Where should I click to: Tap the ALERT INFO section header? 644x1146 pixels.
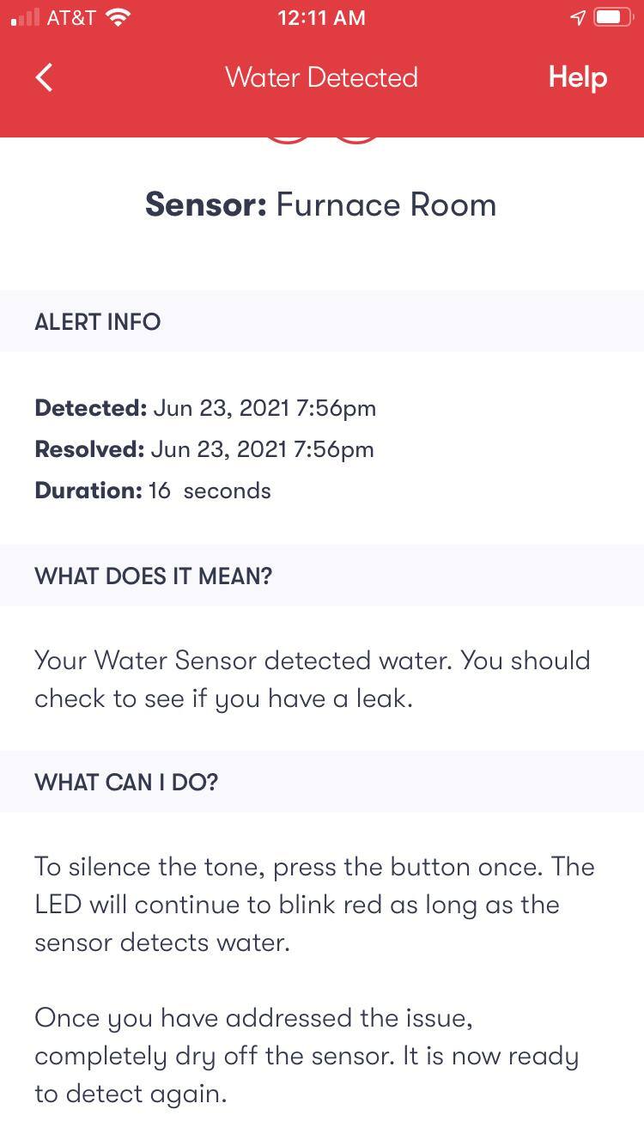tap(98, 322)
